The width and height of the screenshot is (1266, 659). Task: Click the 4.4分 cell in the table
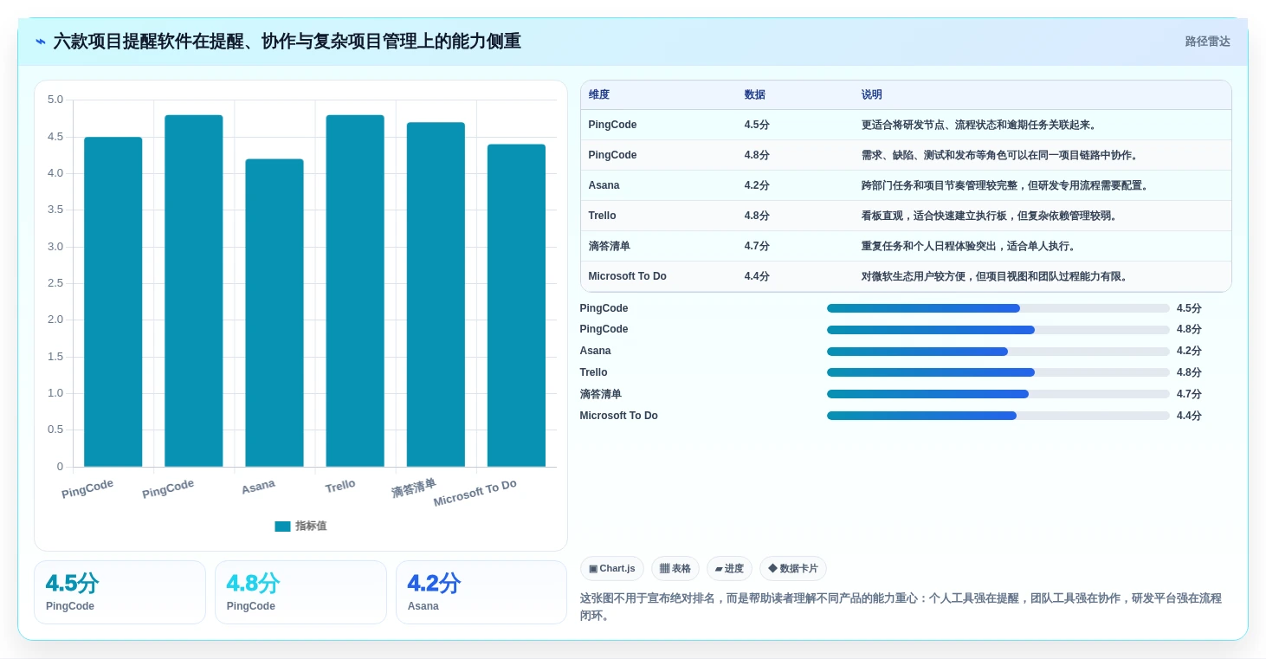pos(757,276)
